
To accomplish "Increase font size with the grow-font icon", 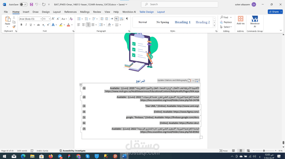I will (x=53, y=19).
